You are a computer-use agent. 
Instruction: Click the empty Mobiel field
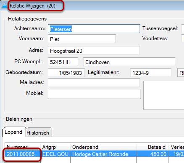(x=94, y=94)
